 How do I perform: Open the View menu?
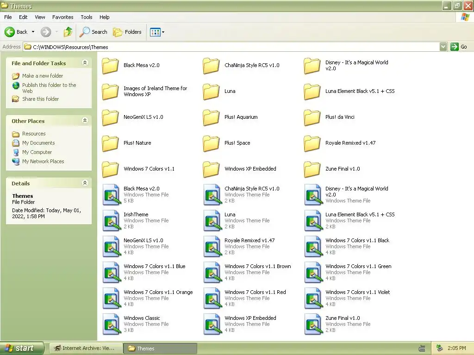[40, 17]
